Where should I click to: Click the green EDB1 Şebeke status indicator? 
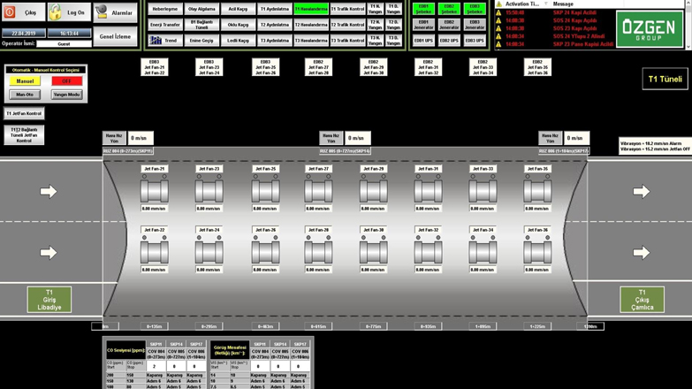coord(423,10)
